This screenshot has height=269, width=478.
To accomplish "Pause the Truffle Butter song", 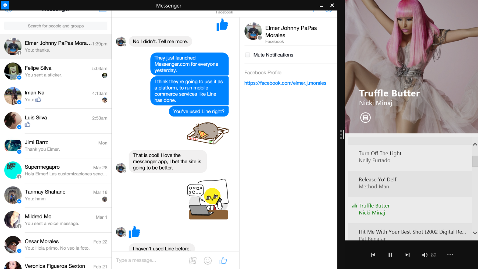I will point(390,255).
